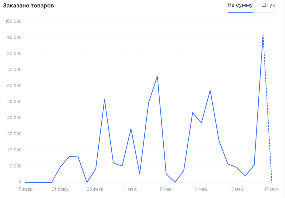Switch to the "Штук" tab
Screen dimensions: 285x198
tap(268, 5)
